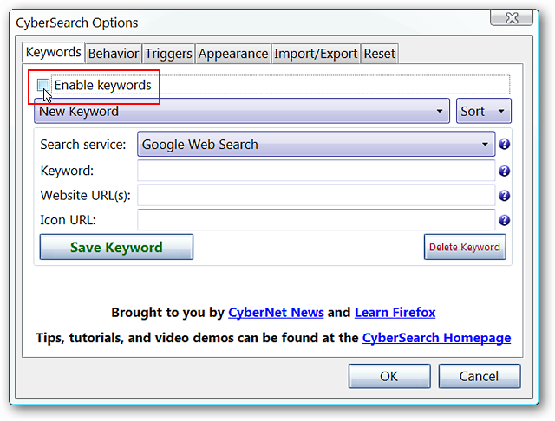
Task: Open the Reset tab
Action: [x=380, y=54]
